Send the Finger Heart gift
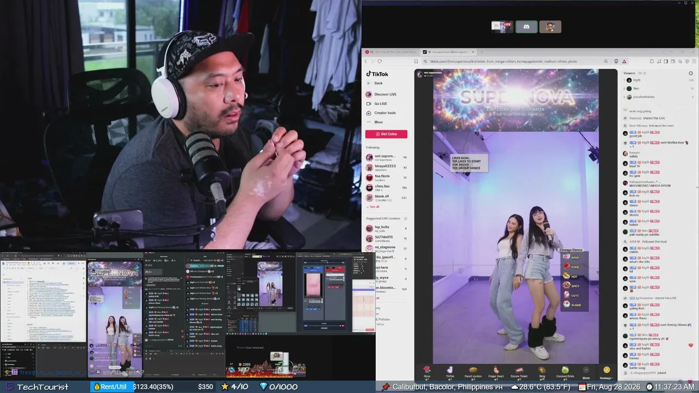 (x=496, y=371)
